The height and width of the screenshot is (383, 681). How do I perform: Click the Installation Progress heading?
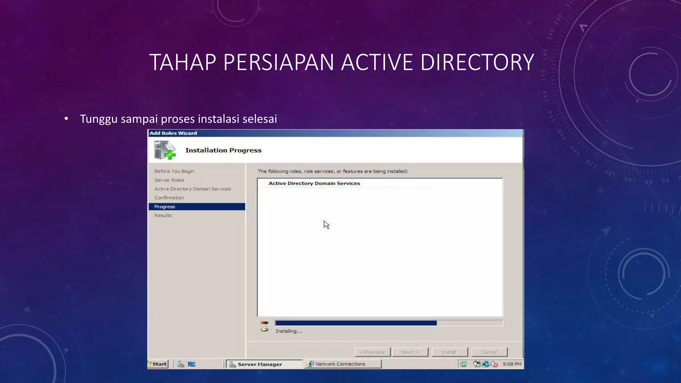click(x=223, y=150)
